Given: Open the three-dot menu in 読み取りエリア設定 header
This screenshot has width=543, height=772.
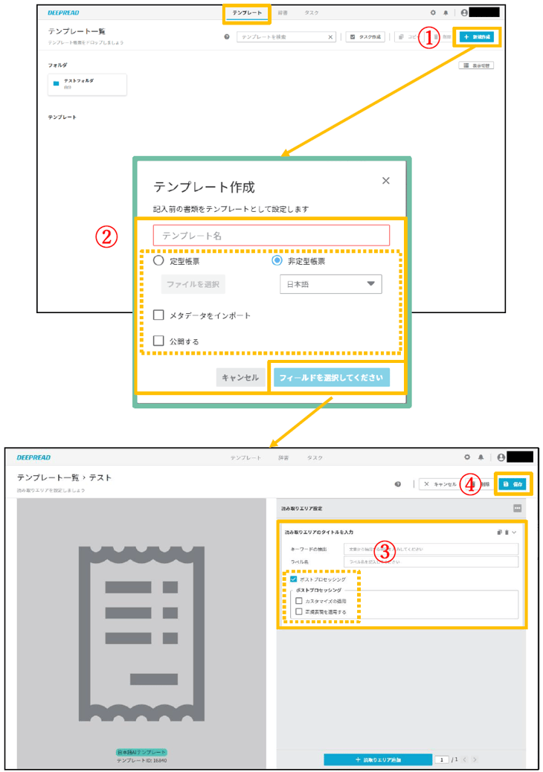Looking at the screenshot, I should coord(517,508).
